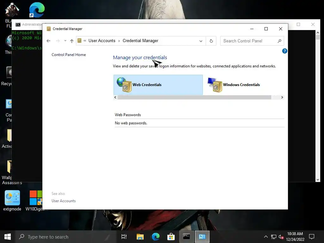Viewport: 324px width, 243px height.
Task: Click the Command Prompt title bar icon
Action: 18,25
